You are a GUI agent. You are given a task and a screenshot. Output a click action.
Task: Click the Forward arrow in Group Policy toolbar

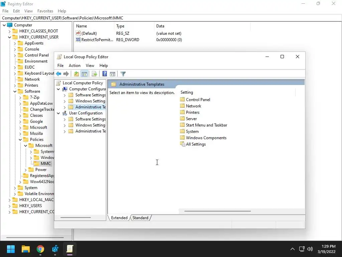pos(66,74)
